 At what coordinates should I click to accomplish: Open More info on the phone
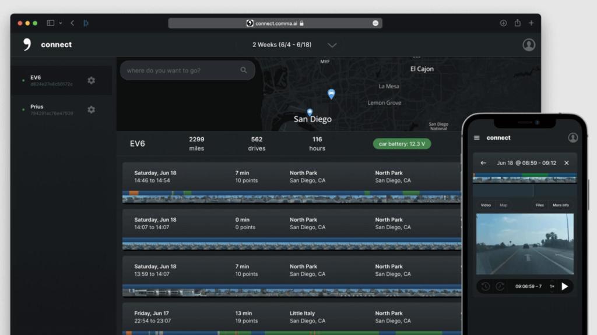(561, 205)
